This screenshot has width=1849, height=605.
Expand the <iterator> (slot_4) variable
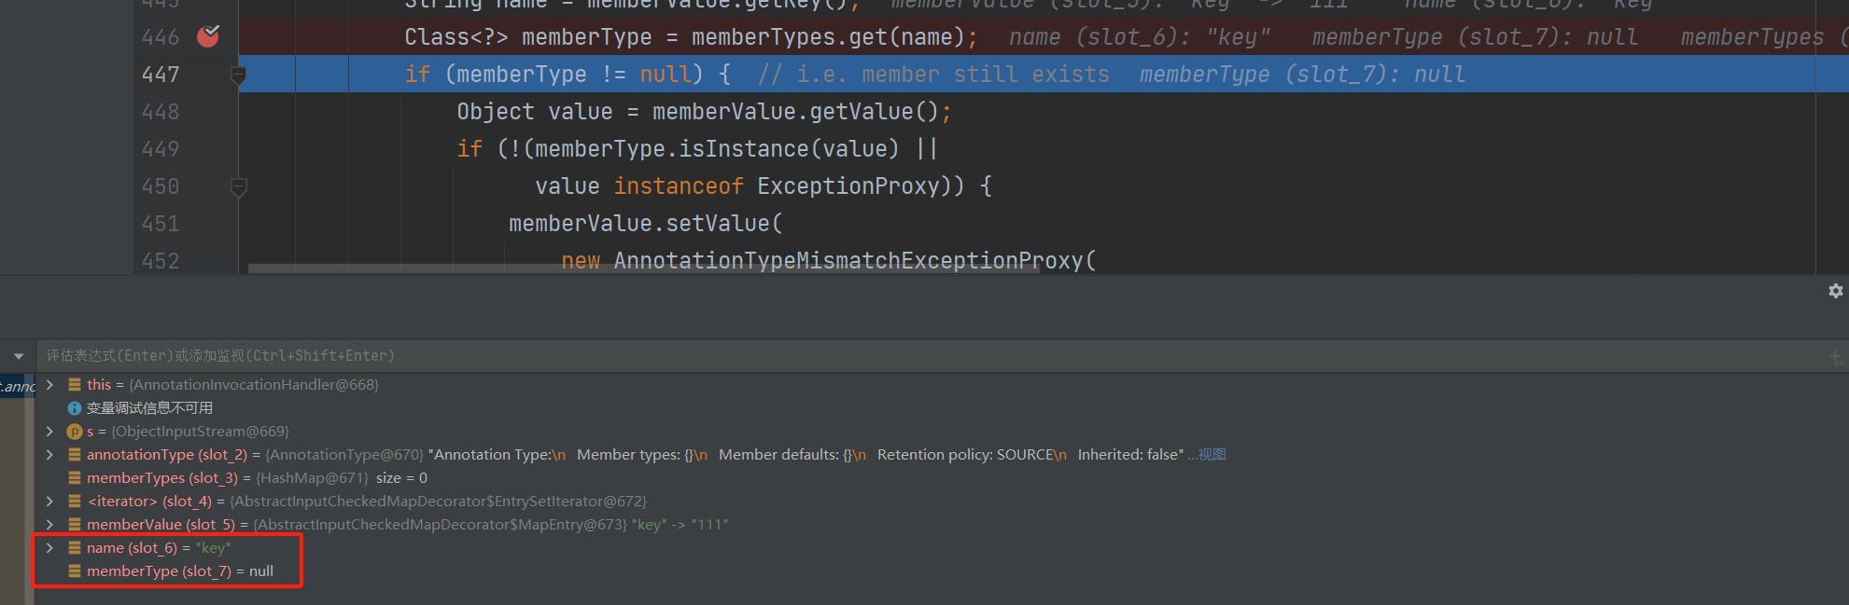click(49, 502)
